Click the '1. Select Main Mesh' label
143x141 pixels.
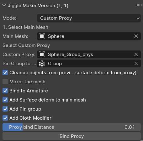click(x=25, y=27)
